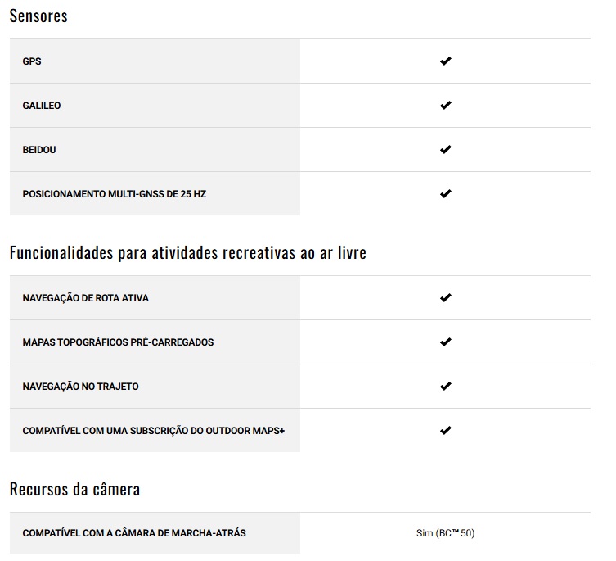Select the GALILEO label

click(x=42, y=106)
